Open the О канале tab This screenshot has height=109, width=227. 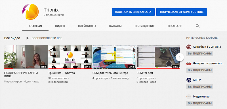[175, 26]
